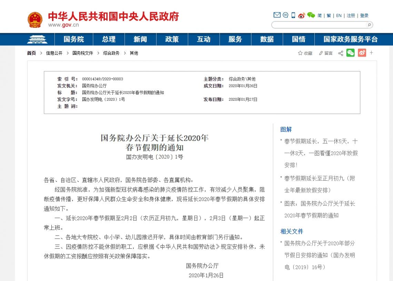This screenshot has width=393, height=281.
Task: Click the 相关文件 sidebar heading
Action: click(292, 231)
